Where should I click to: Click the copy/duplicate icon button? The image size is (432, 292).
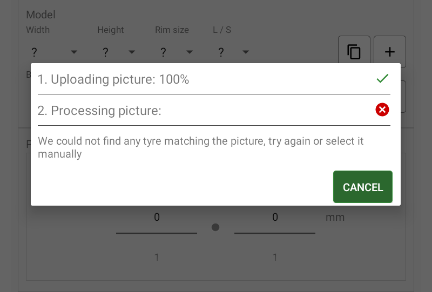coord(354,52)
